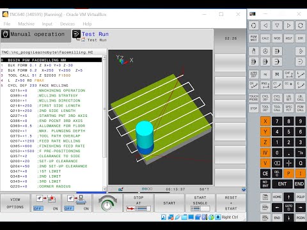Click the VIEW OPTIONS softkey

[15, 203]
